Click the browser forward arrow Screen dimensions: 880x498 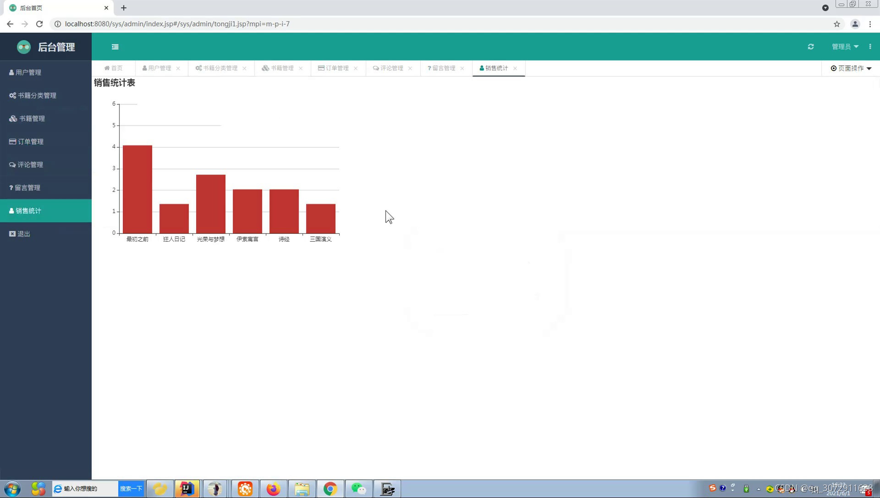pyautogui.click(x=25, y=24)
